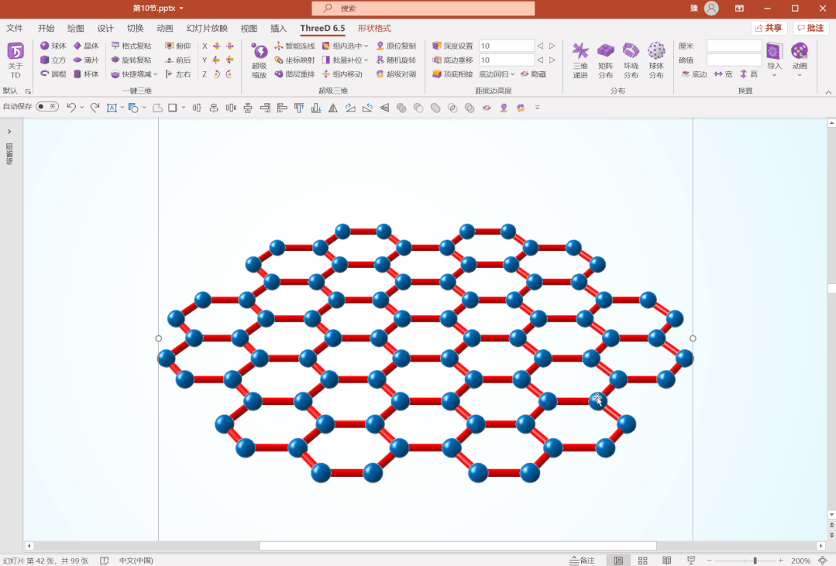Adjust the zoom slider in status bar

click(x=754, y=559)
